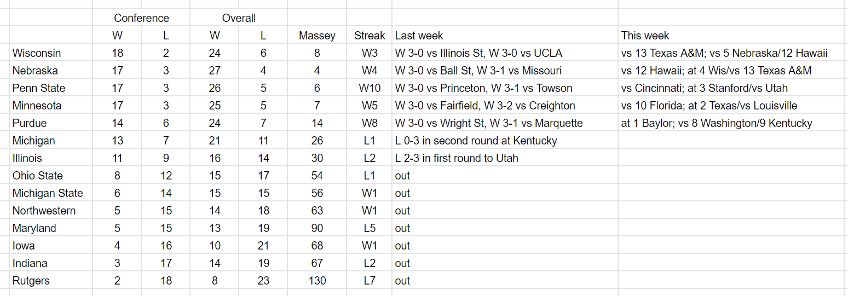Select the Streak column header
The image size is (848, 296).
coord(370,36)
